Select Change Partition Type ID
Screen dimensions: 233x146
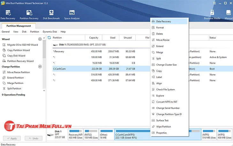point(169,114)
